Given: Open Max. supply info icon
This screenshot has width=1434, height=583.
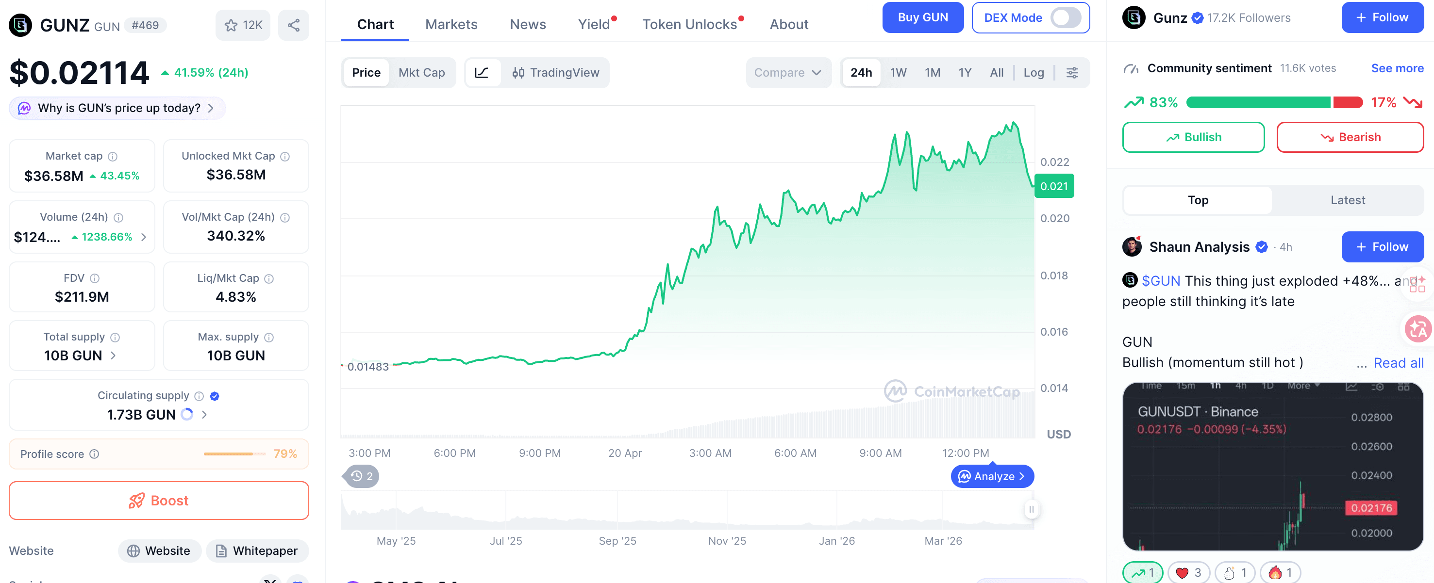Looking at the screenshot, I should [269, 337].
